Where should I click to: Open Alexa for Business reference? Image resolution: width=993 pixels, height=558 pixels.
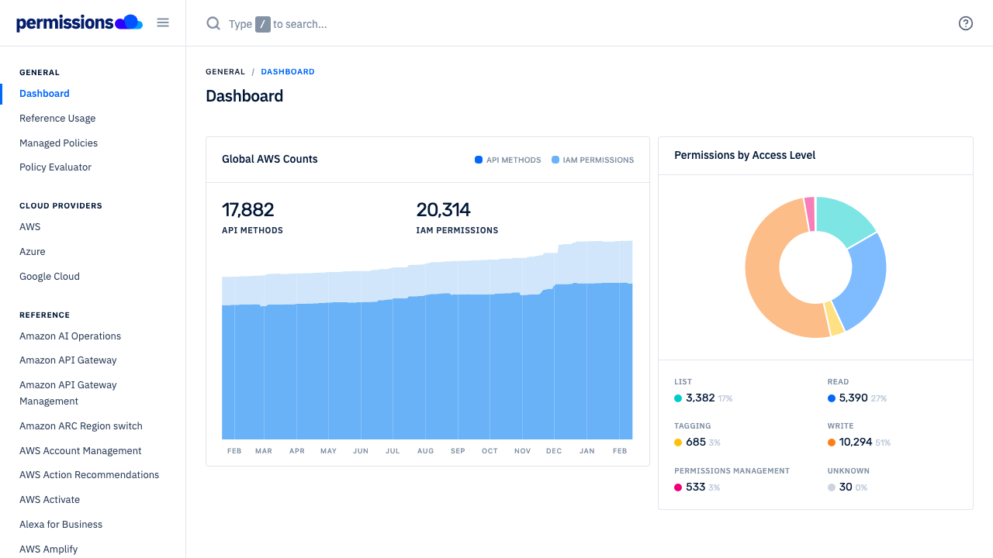point(61,525)
